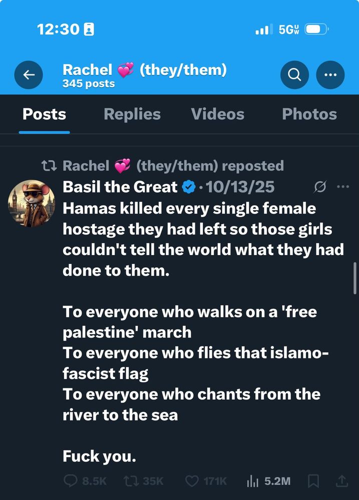Viewport: 359px width, 500px height.
Task: Expand the post's three-dot menu
Action: pos(343,186)
